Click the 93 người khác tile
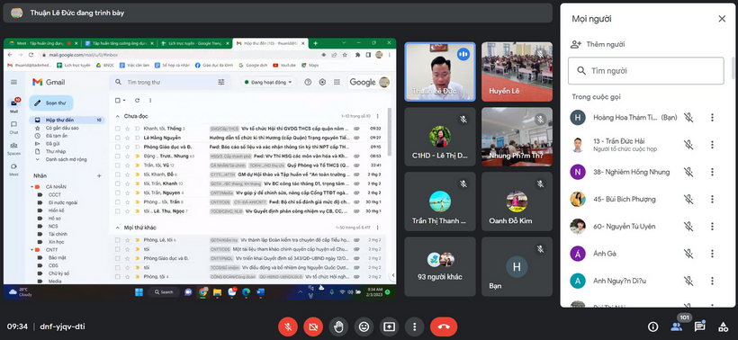Screen dimensions: 738x340 (439, 266)
